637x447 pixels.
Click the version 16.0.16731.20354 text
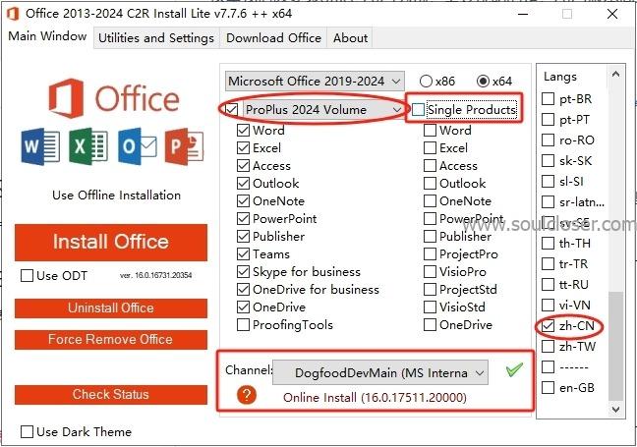(156, 275)
